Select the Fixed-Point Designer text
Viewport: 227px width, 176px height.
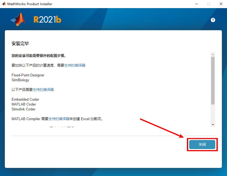(x=28, y=75)
